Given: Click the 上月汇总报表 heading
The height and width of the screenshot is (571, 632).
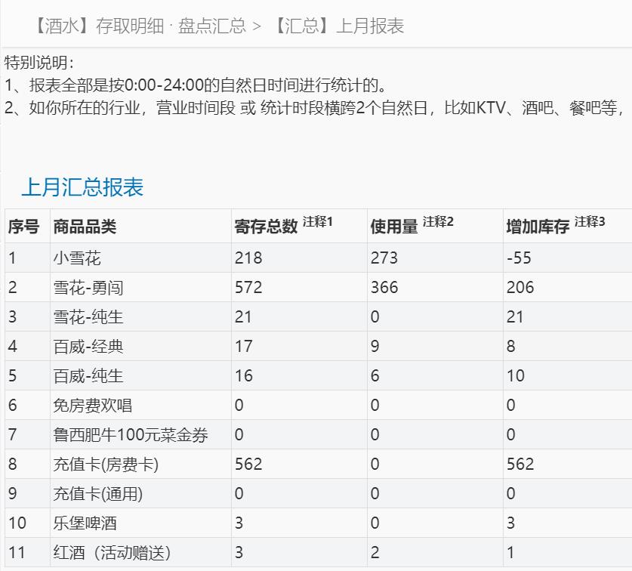Looking at the screenshot, I should pyautogui.click(x=82, y=187).
